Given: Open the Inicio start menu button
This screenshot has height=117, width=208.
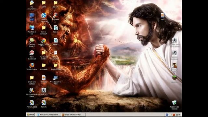Looking at the screenshot, I should (x=30, y=115).
